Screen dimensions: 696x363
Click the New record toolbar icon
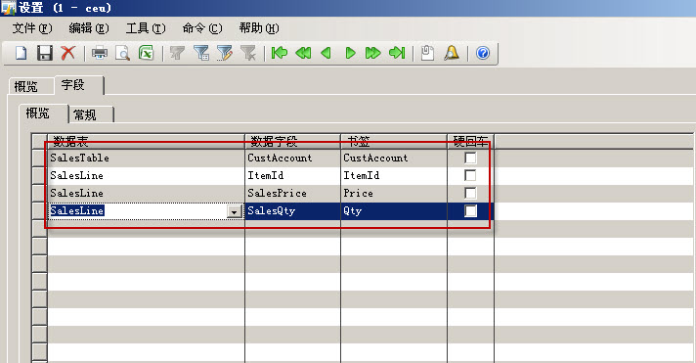pyautogui.click(x=21, y=53)
